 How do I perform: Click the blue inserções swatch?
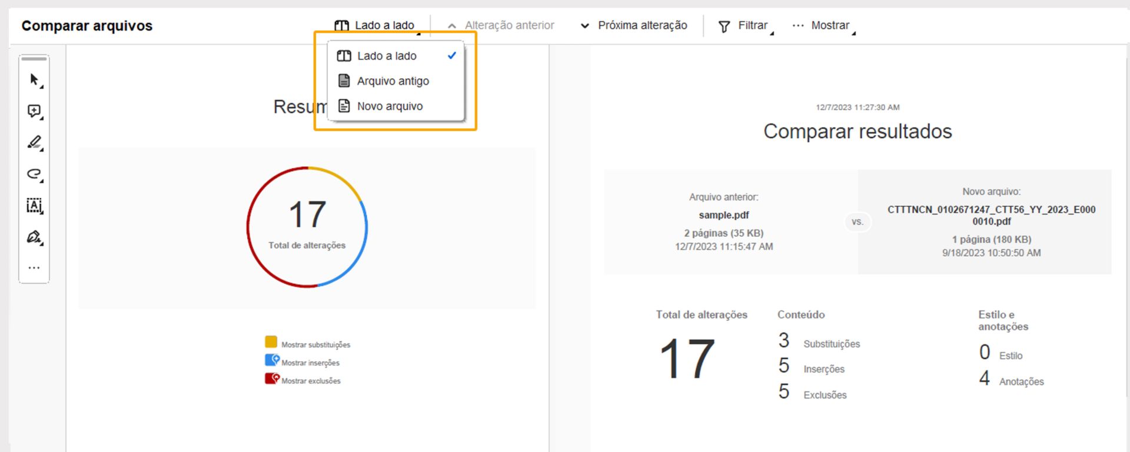(x=271, y=360)
